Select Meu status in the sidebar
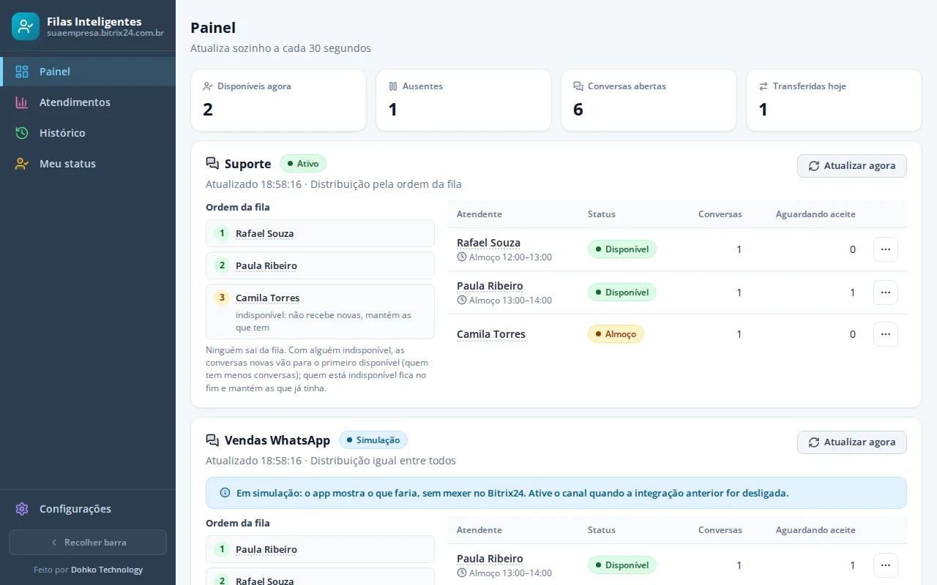This screenshot has width=937, height=585. (88, 164)
